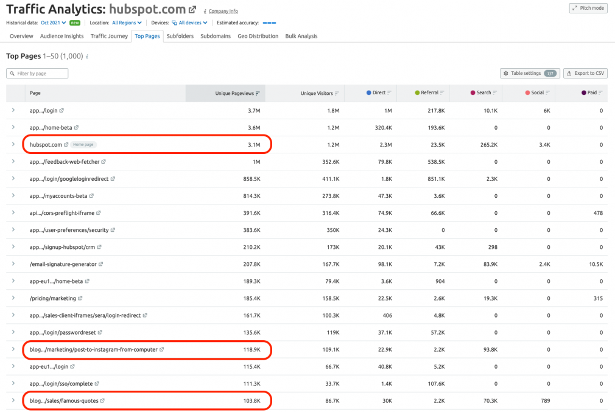Sort the Paid traffic column

click(600, 93)
